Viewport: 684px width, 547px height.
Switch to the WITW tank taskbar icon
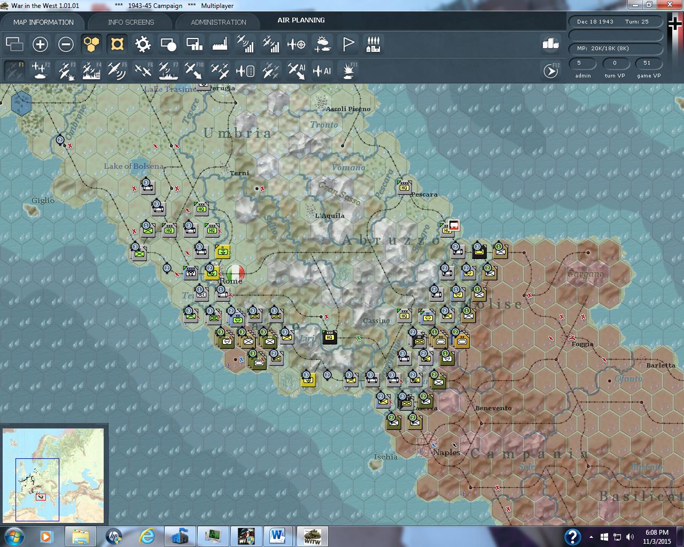[312, 536]
